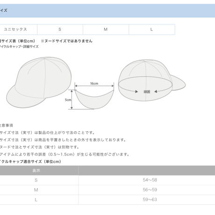
Task: Click the 56〜59 size range value
Action: coord(150,190)
